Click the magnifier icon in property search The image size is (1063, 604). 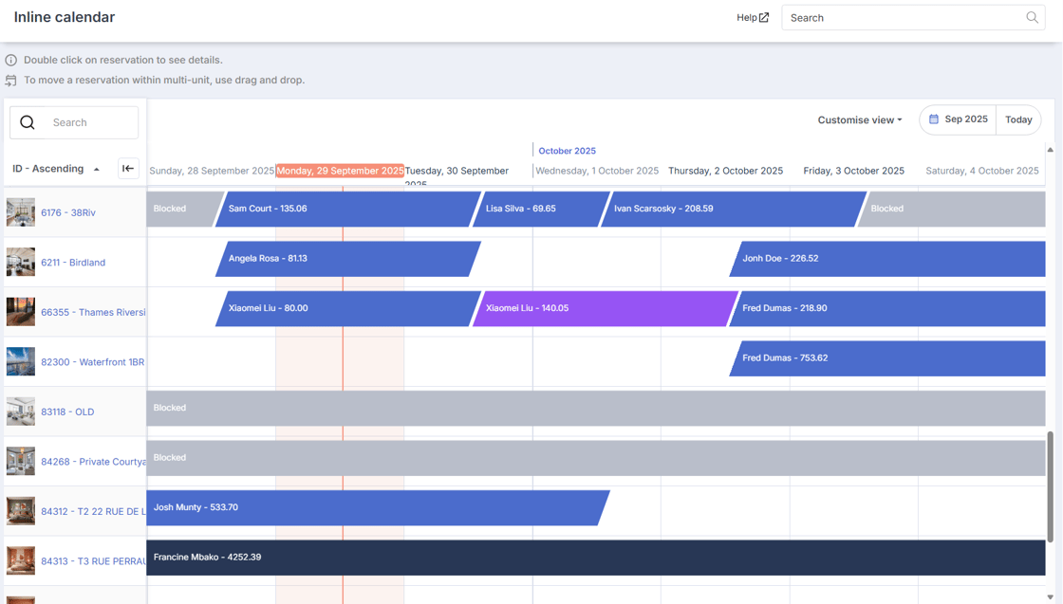tap(28, 122)
